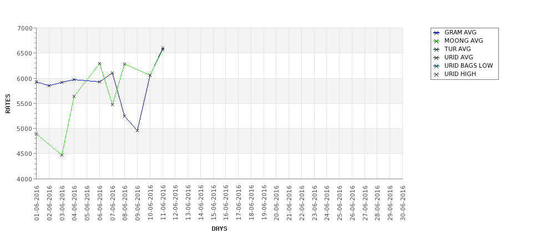Click the 05-06-2016 date label
541x238 pixels.
point(87,203)
